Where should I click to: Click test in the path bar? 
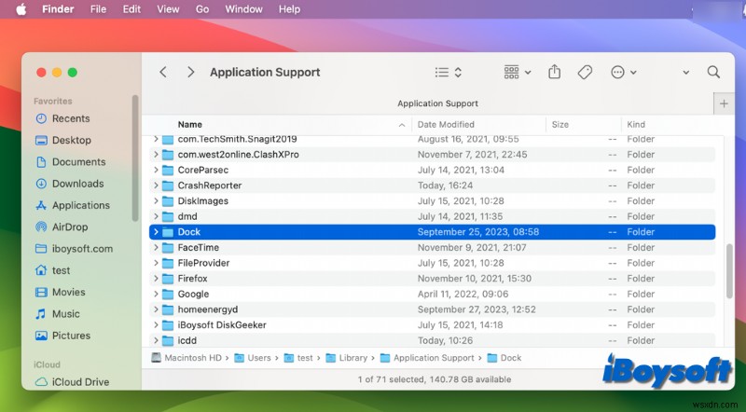(x=298, y=358)
